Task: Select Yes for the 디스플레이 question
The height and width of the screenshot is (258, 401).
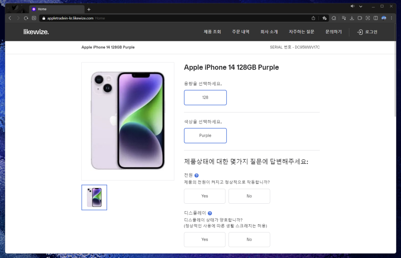Action: pyautogui.click(x=205, y=239)
